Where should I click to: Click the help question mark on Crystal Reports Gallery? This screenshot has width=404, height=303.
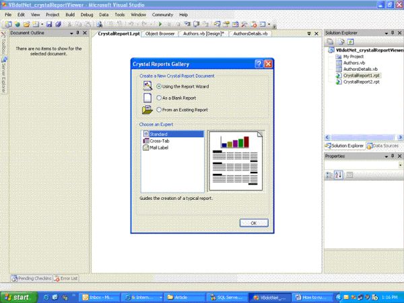click(x=259, y=64)
